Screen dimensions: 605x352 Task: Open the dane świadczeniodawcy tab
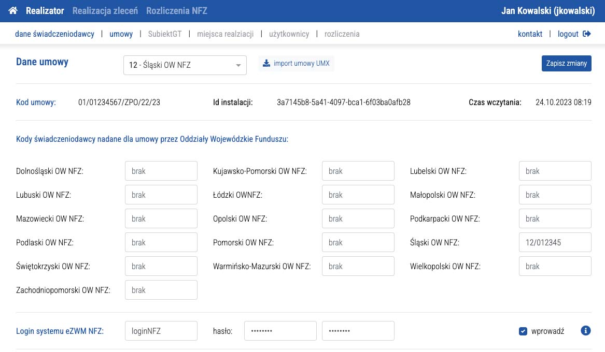pyautogui.click(x=55, y=34)
